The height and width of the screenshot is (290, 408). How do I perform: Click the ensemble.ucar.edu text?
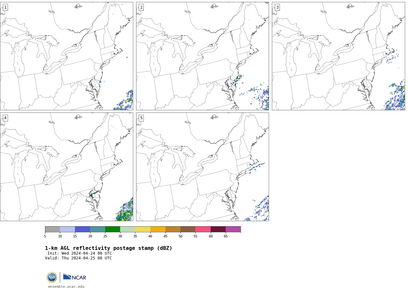[66, 287]
